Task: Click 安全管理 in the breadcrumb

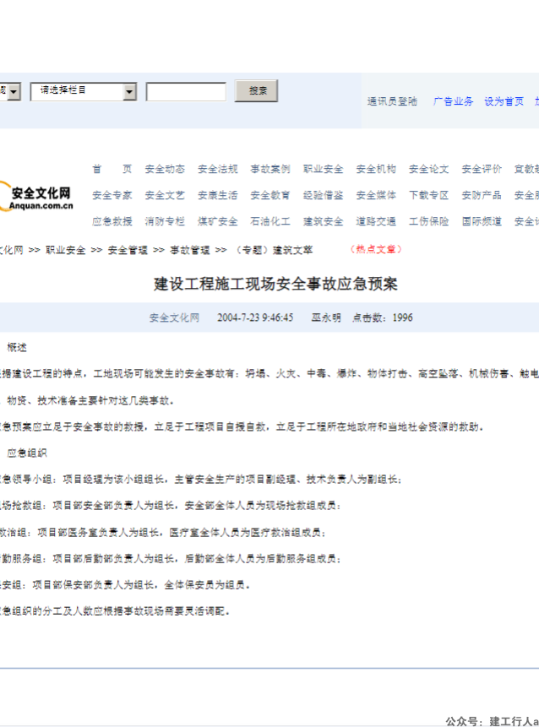Action: click(x=128, y=251)
